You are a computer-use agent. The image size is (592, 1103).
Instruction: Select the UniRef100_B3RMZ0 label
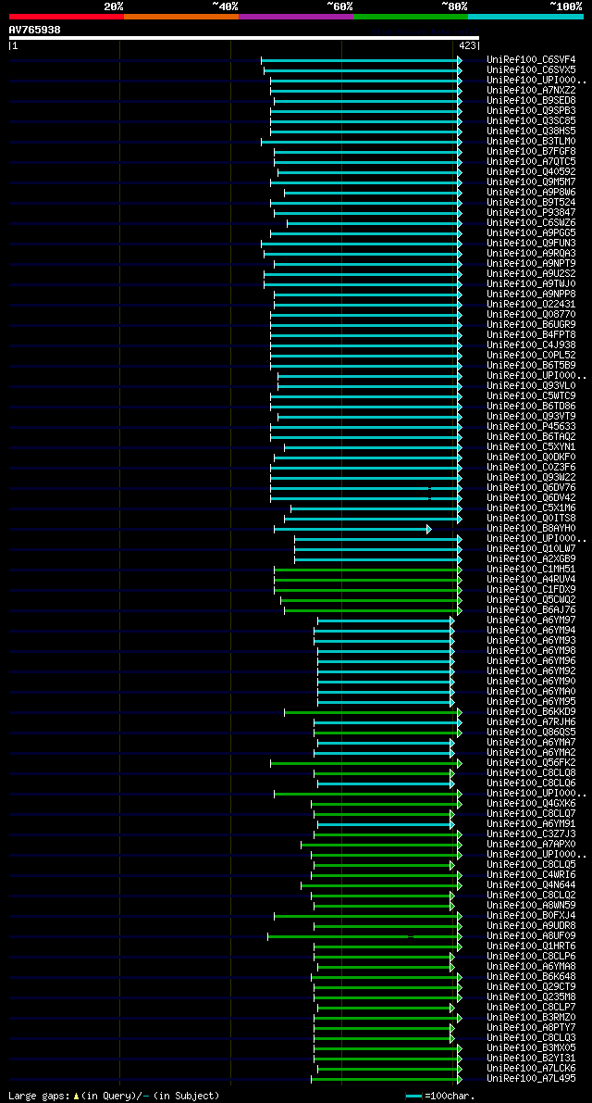point(531,1019)
